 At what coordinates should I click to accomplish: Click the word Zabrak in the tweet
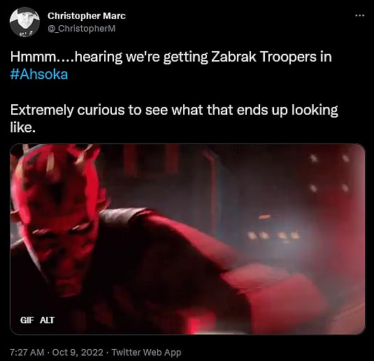click(233, 57)
